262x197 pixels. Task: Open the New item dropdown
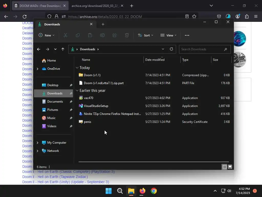(x=47, y=35)
